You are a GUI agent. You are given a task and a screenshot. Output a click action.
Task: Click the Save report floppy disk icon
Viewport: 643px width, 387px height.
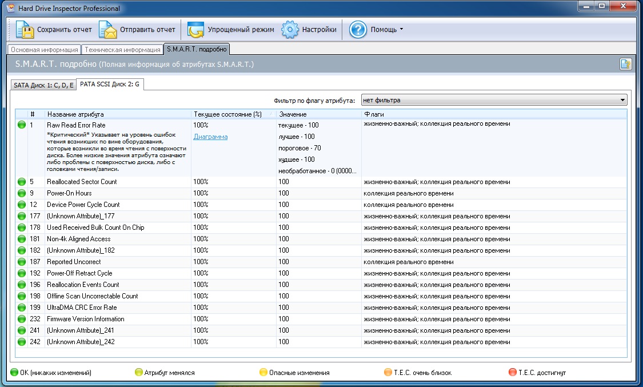[x=25, y=30]
